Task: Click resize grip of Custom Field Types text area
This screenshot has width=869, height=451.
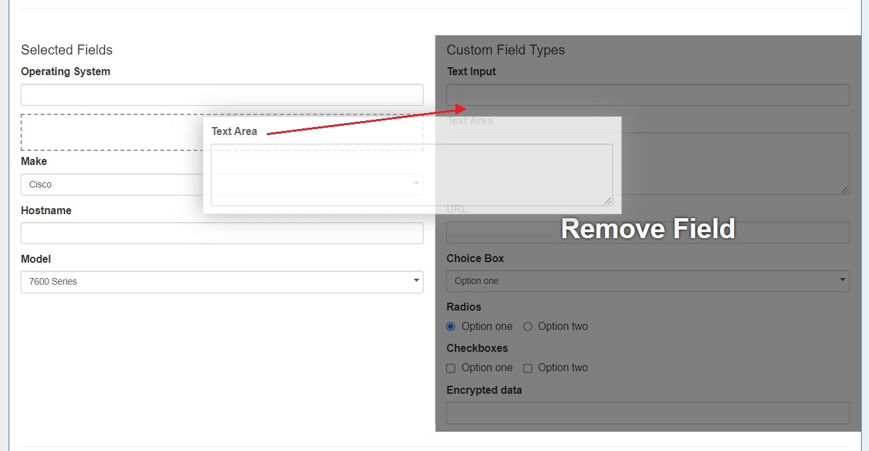Action: pos(844,190)
